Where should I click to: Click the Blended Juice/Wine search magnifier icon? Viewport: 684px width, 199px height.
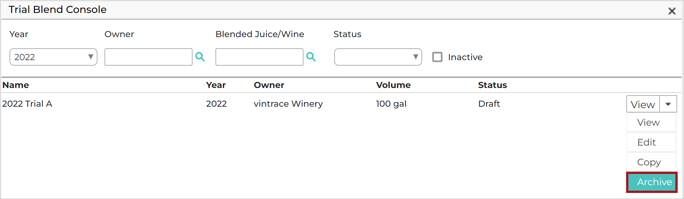coord(311,57)
